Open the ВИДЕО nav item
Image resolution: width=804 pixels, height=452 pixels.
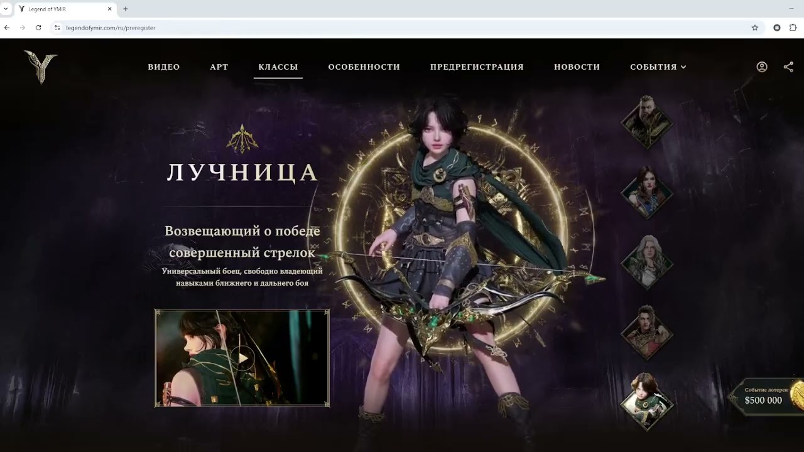click(164, 67)
